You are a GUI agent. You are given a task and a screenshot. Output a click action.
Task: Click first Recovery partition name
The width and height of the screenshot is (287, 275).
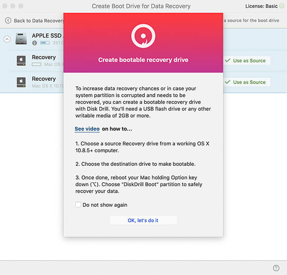[44, 57]
